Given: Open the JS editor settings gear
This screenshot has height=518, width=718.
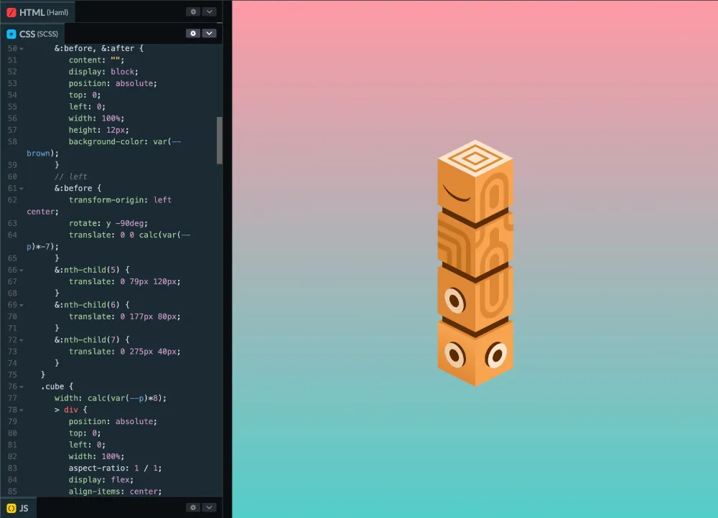Looking at the screenshot, I should [x=192, y=507].
